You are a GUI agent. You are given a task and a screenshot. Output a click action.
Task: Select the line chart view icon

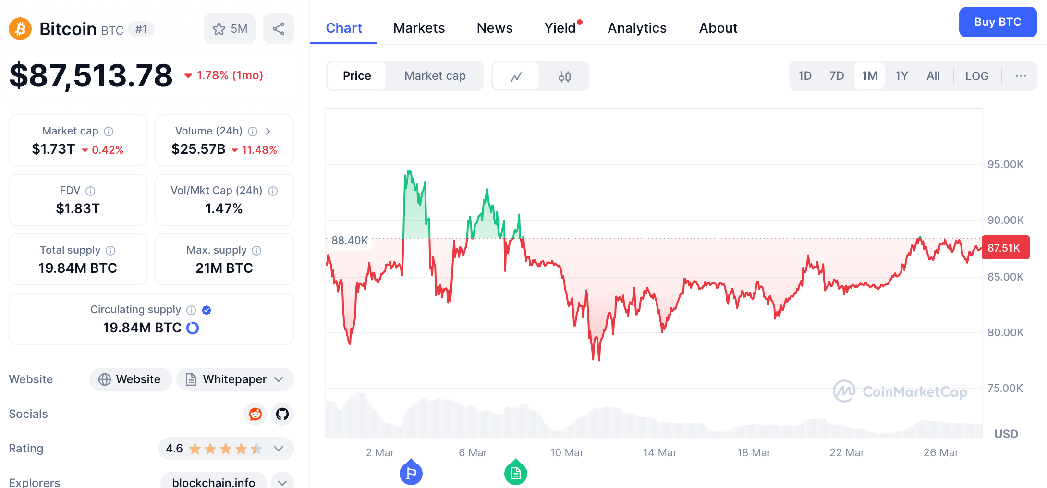click(x=516, y=76)
